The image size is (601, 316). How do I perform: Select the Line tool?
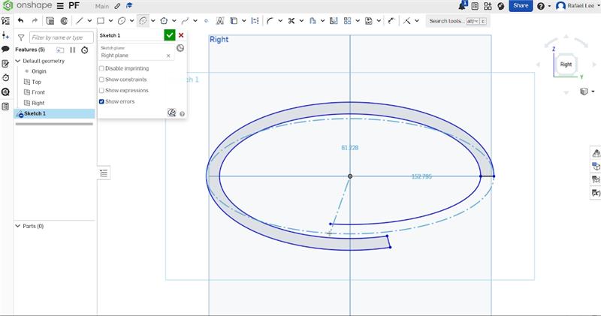pos(79,21)
